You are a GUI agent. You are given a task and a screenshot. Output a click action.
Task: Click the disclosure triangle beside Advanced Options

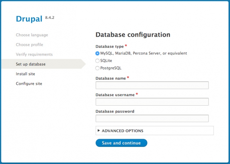pos(99,131)
